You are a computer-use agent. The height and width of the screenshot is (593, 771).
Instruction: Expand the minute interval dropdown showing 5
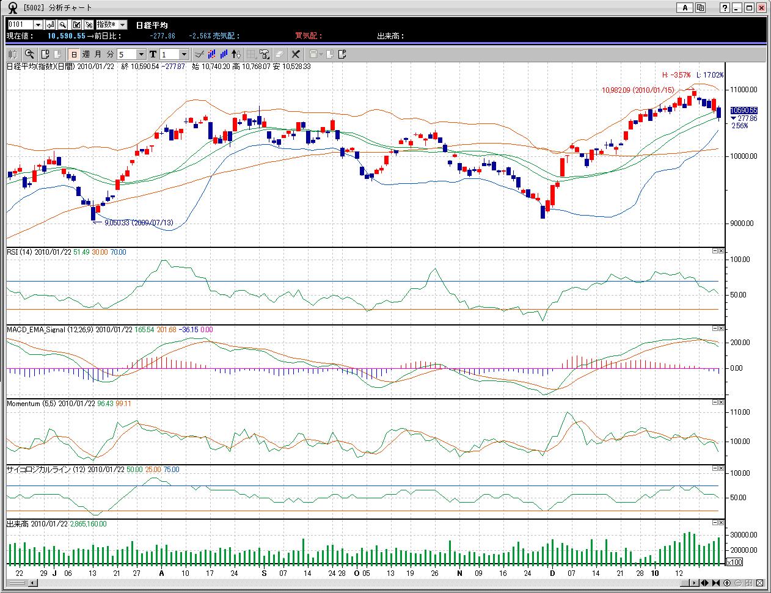[x=141, y=54]
